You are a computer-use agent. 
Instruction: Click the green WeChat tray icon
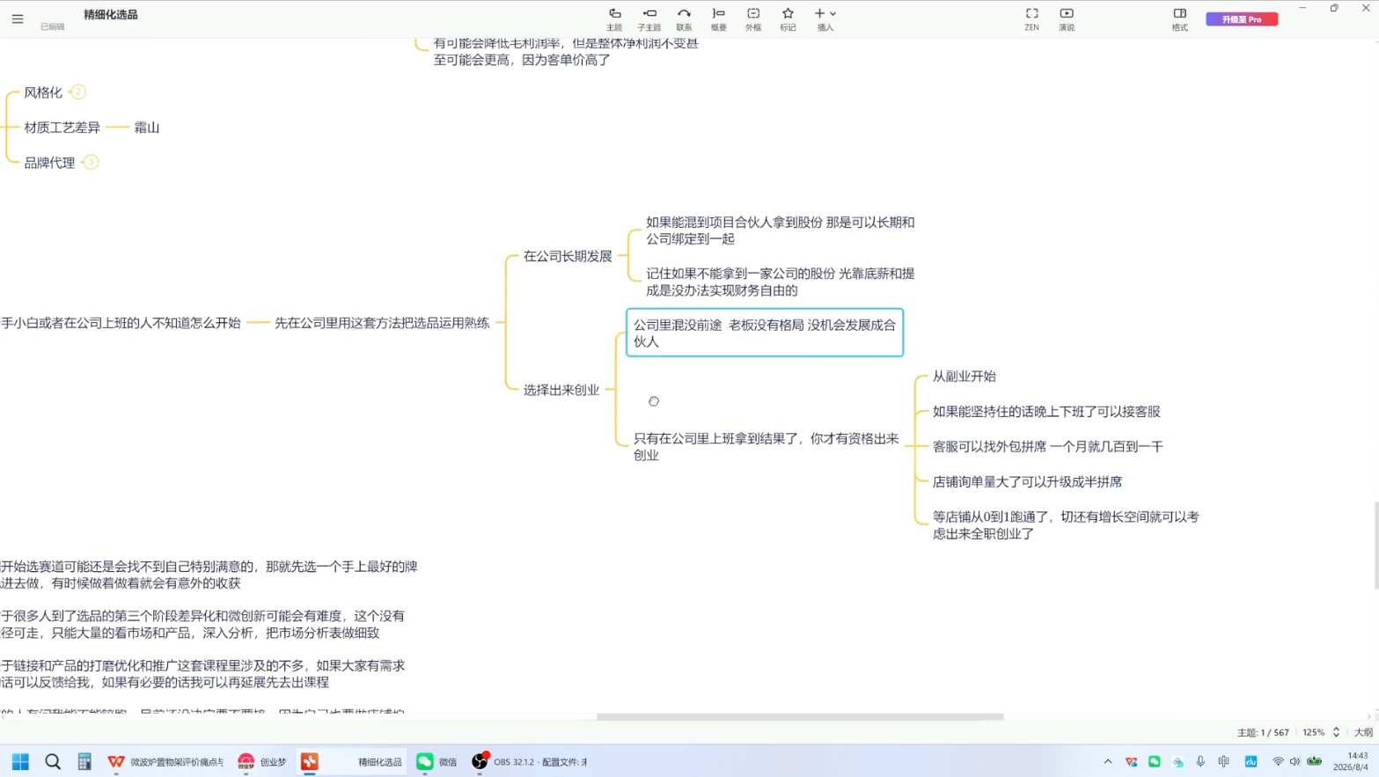[1155, 761]
